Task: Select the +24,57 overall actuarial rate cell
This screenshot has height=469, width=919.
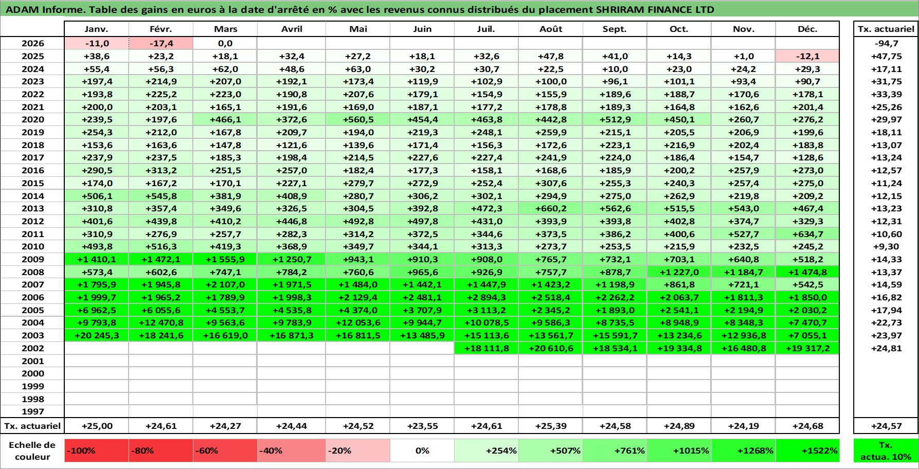Action: click(886, 426)
